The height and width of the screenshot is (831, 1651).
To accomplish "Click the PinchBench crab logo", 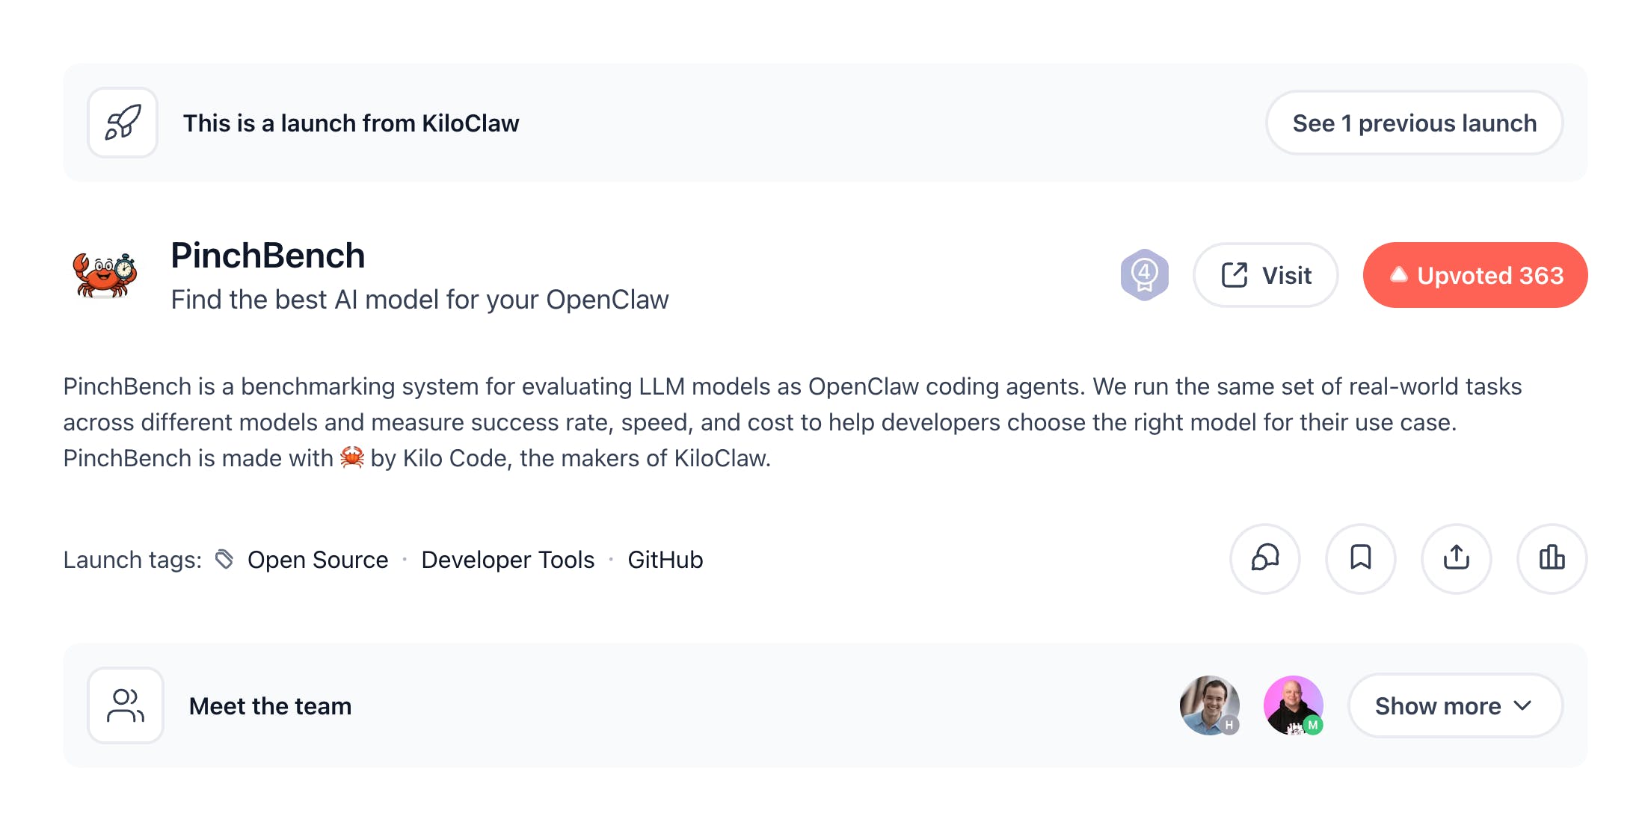I will pyautogui.click(x=105, y=275).
